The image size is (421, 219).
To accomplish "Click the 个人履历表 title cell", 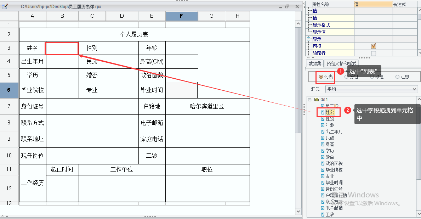I will (x=134, y=34).
